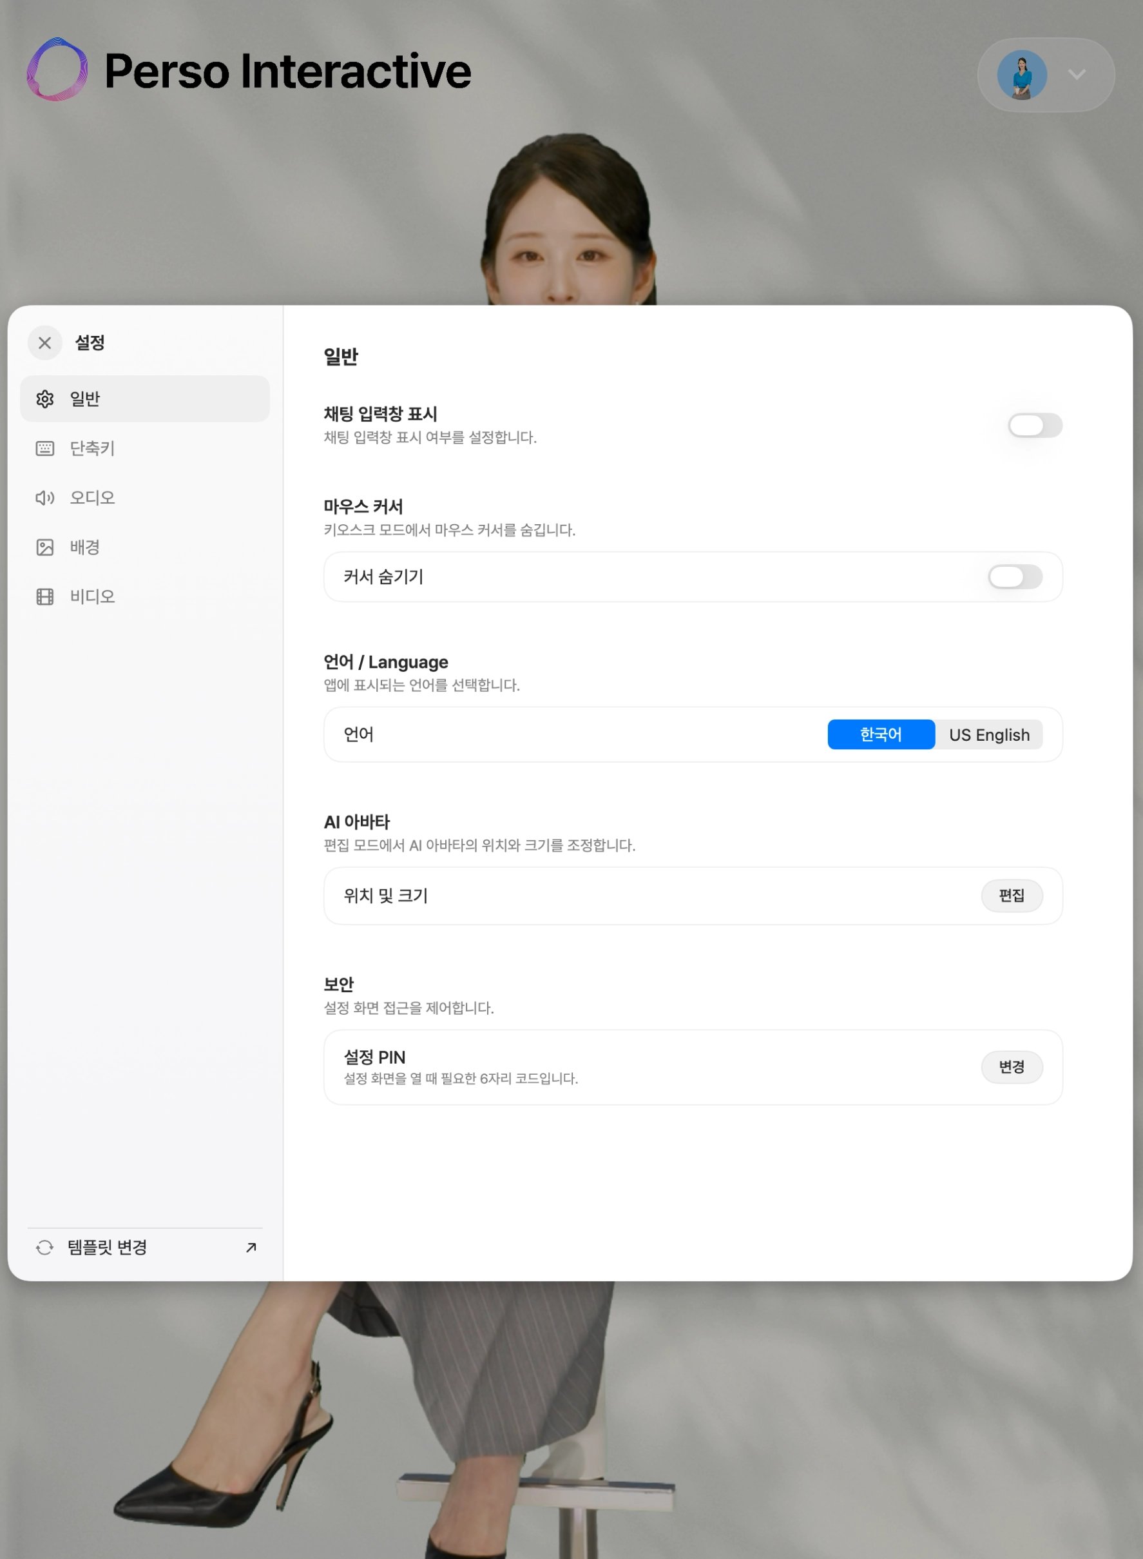Toggle 커서 숨기기 switch

1015,576
